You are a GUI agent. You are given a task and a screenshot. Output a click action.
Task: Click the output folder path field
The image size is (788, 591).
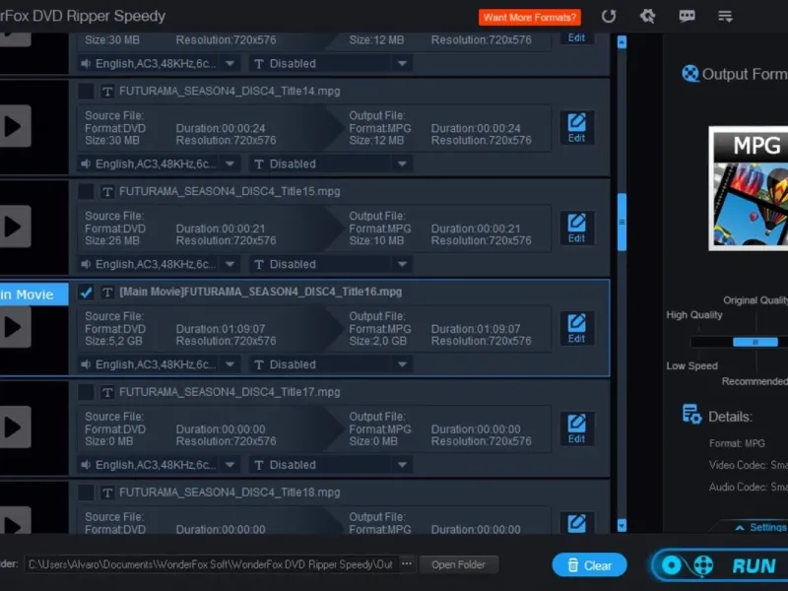click(x=211, y=564)
